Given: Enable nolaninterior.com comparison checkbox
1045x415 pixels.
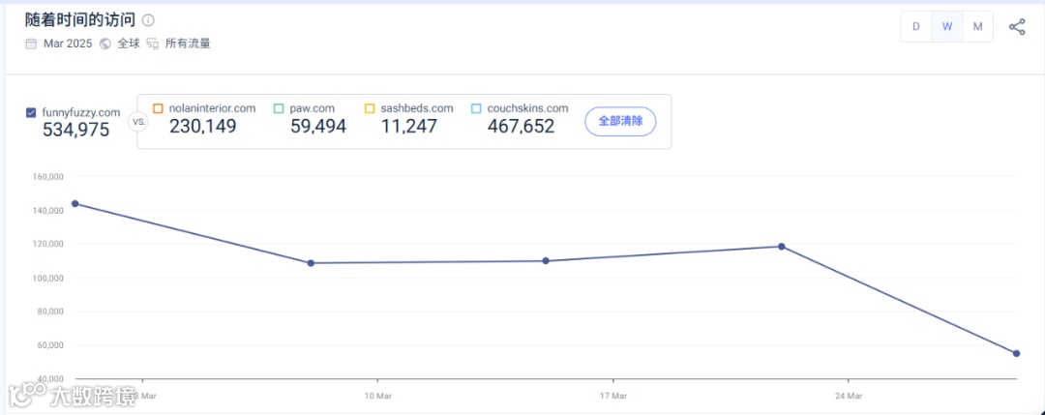Looking at the screenshot, I should pyautogui.click(x=158, y=108).
